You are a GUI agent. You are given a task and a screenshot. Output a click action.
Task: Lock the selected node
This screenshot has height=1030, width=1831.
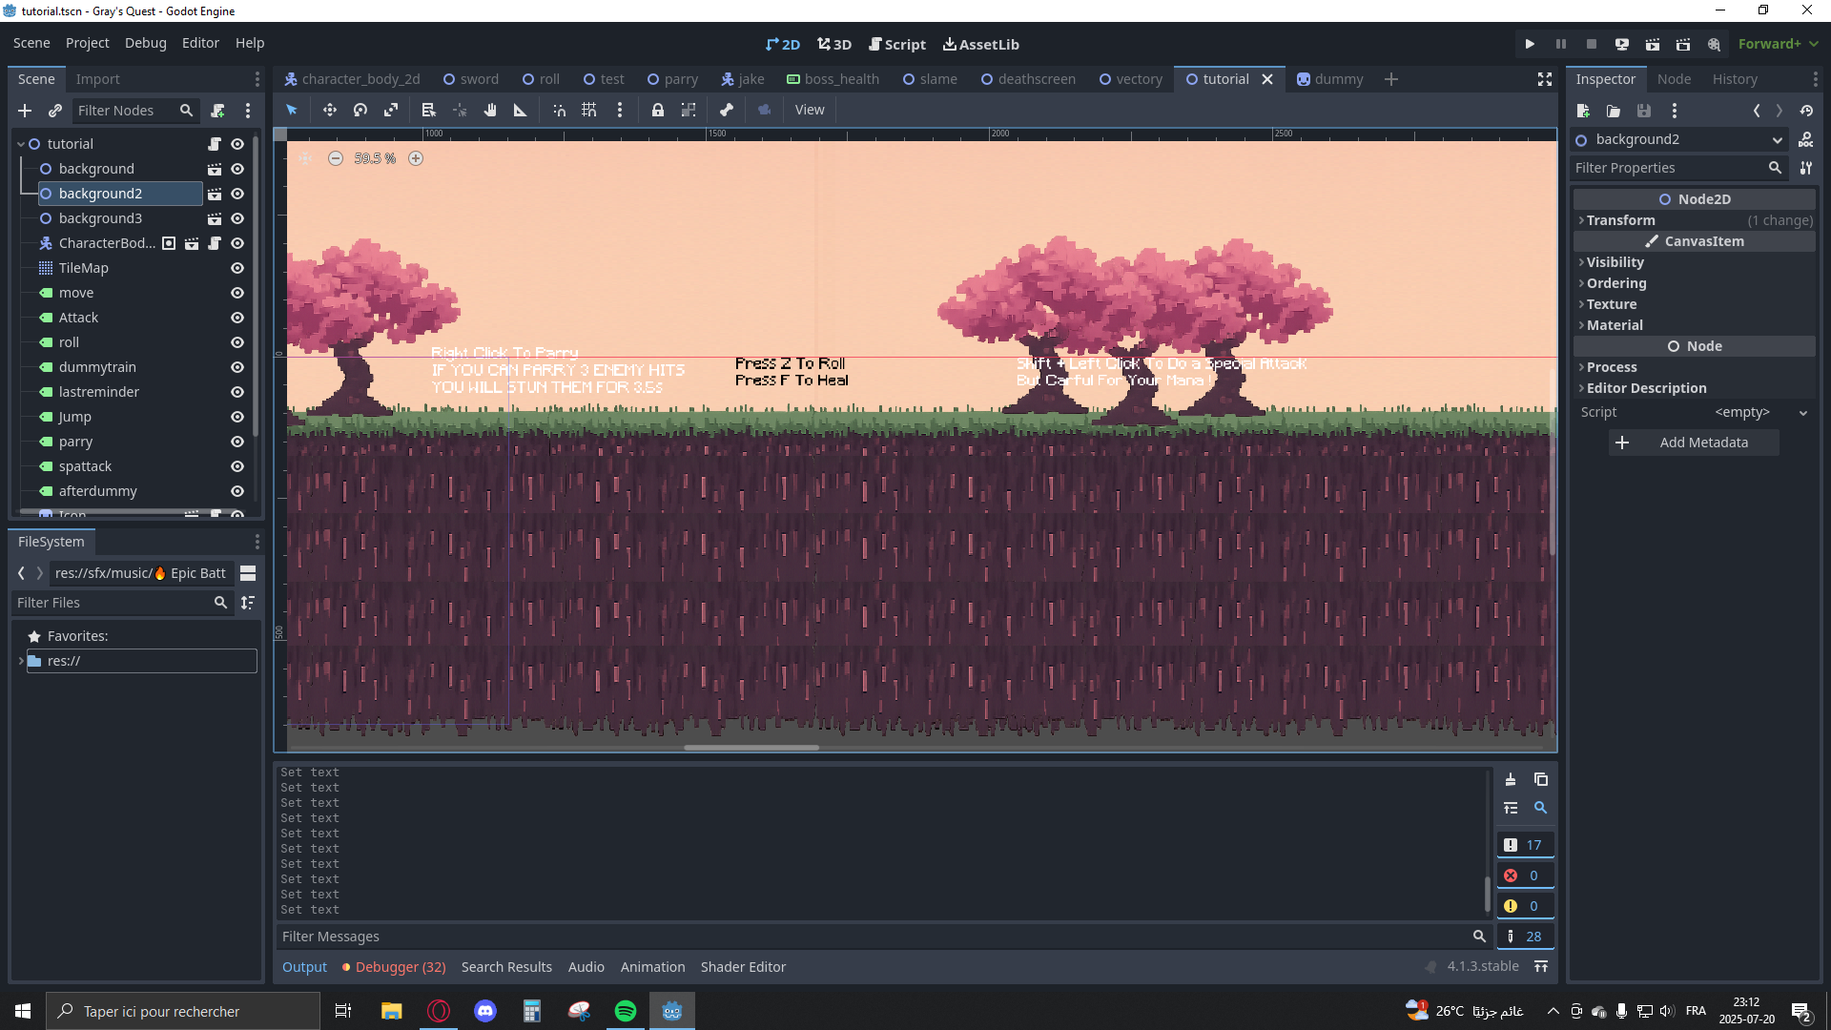pyautogui.click(x=658, y=110)
